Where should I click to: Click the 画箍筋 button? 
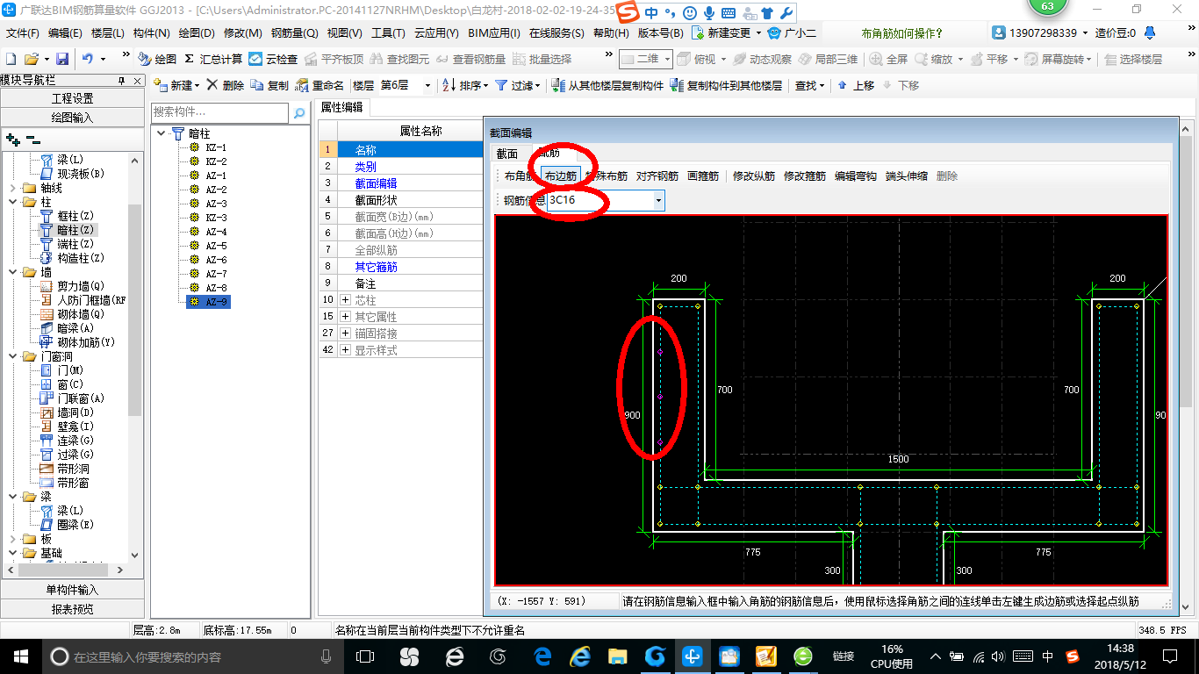pyautogui.click(x=703, y=176)
